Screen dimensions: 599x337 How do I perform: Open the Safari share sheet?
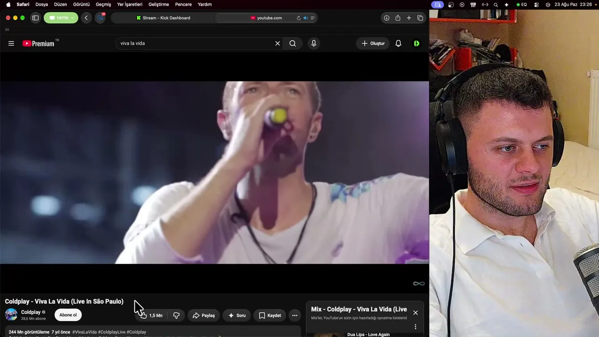click(398, 18)
